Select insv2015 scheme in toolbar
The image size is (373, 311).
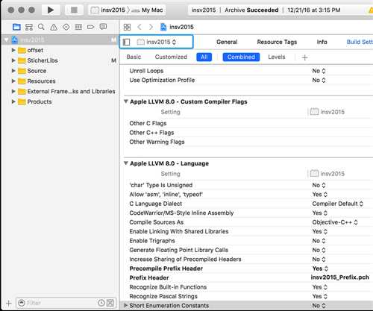108,10
